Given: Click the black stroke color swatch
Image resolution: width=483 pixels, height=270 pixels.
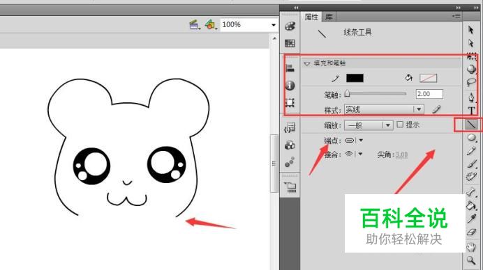Looking at the screenshot, I should (x=355, y=78).
